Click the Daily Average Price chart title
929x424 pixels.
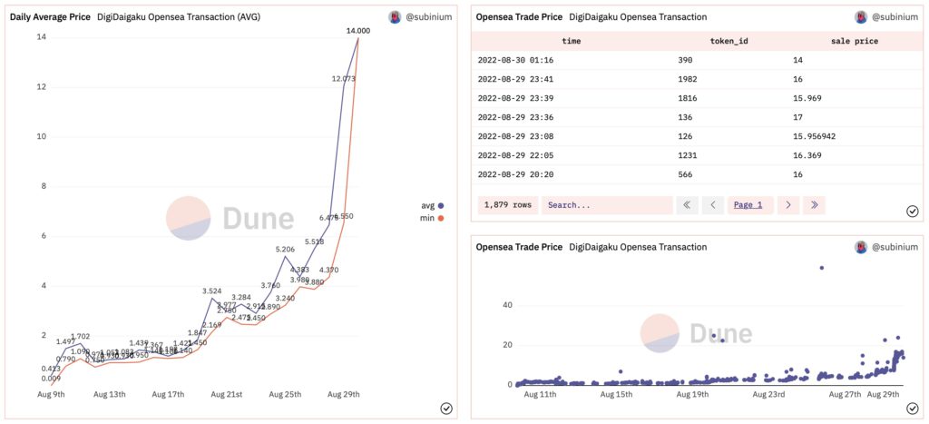[50, 17]
